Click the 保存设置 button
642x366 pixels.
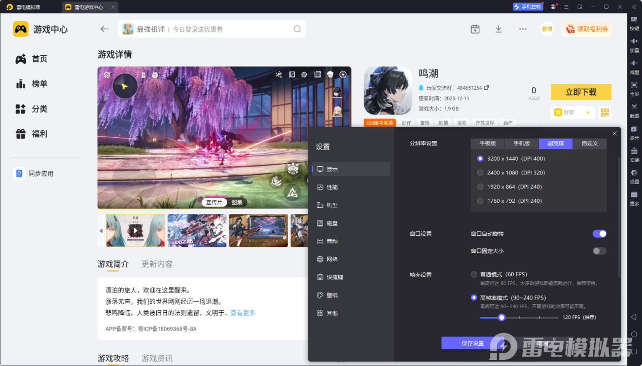[x=473, y=343]
